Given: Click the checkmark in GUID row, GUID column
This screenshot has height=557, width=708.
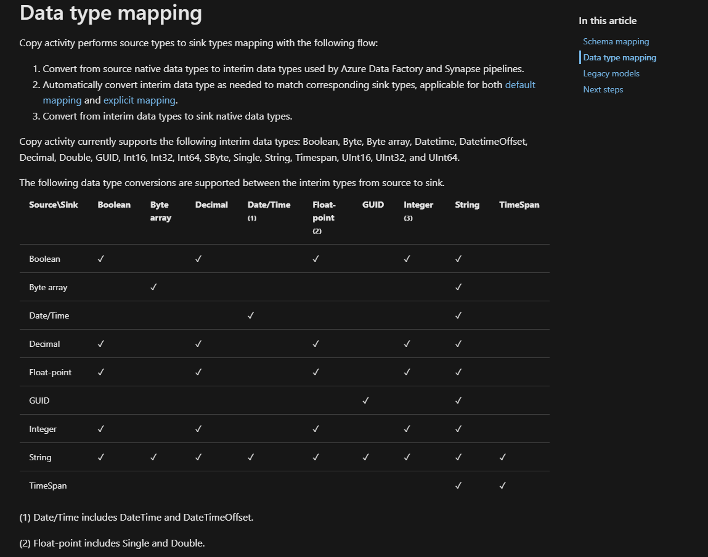Looking at the screenshot, I should (x=365, y=400).
